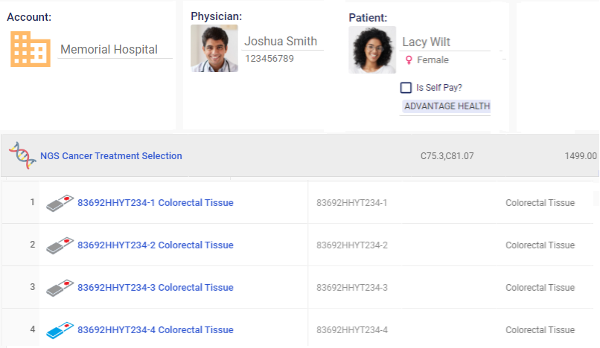Click the female gender symbol icon

(x=409, y=60)
